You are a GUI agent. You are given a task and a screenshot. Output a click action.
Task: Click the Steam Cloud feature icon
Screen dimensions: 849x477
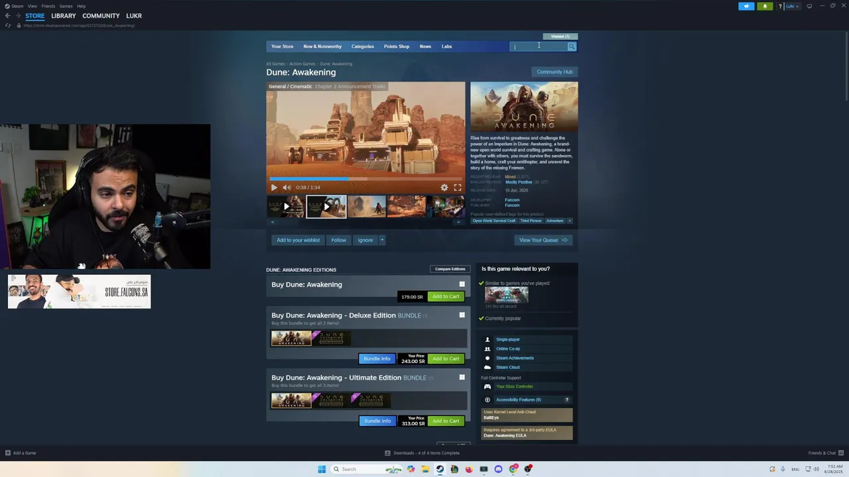click(488, 367)
